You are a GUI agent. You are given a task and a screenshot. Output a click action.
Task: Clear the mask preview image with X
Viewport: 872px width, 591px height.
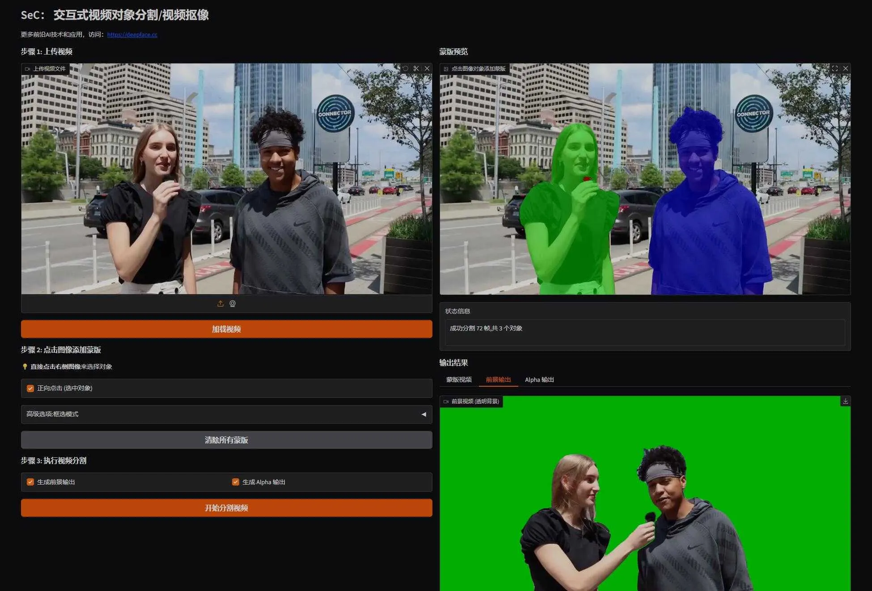845,68
